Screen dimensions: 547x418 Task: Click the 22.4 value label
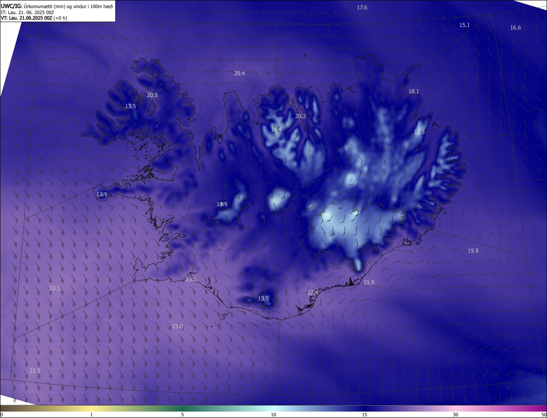point(313,293)
